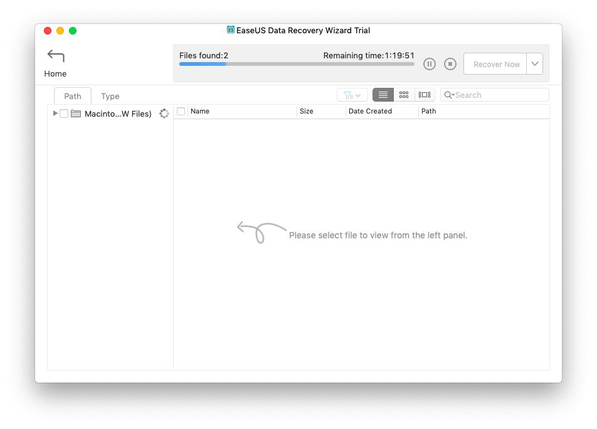Switch to cover flow view
This screenshot has width=597, height=429.
425,95
